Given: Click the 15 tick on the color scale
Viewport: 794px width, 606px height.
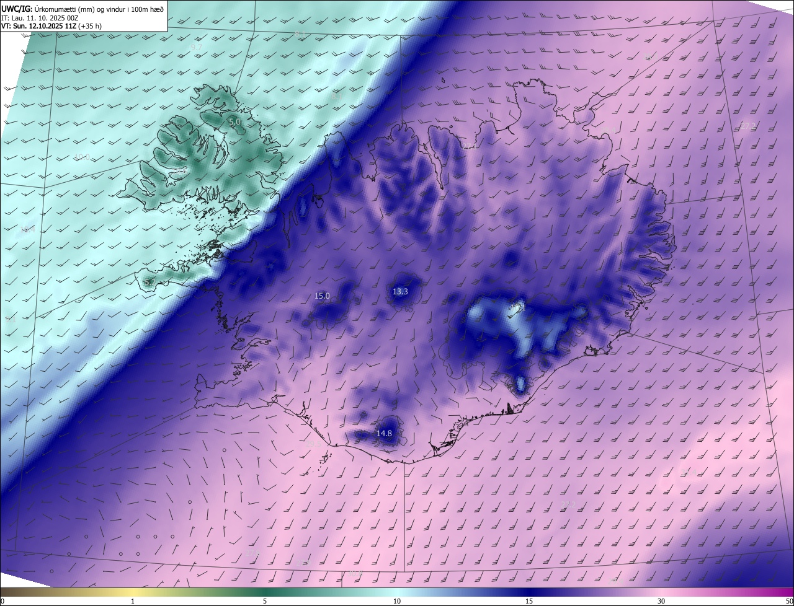Looking at the screenshot, I should coord(529,601).
